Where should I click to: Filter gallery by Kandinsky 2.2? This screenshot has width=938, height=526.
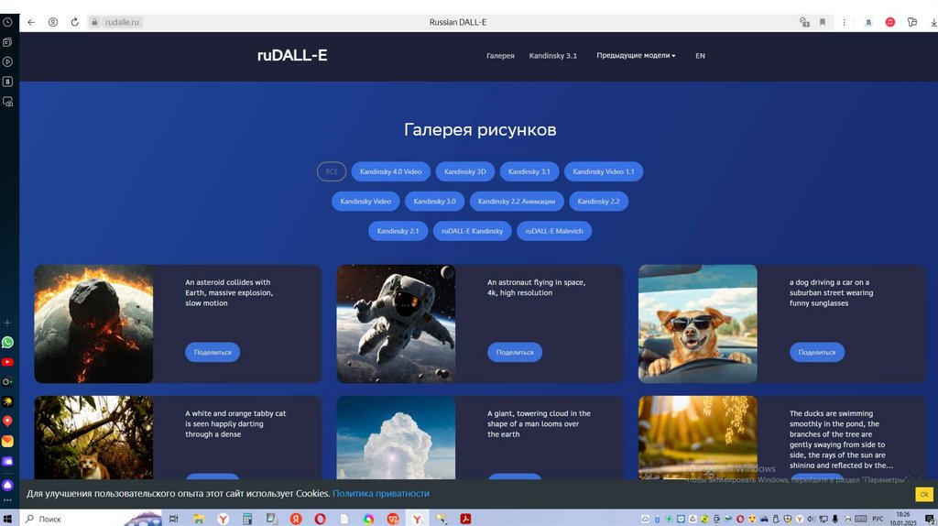(x=598, y=201)
